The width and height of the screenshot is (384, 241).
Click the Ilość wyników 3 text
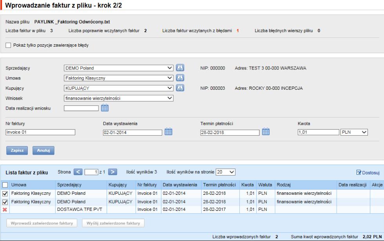141,172
